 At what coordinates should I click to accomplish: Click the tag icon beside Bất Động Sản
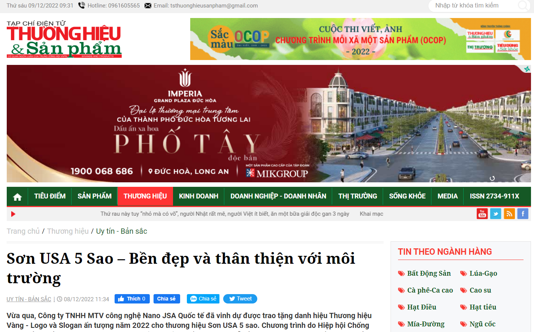401,273
